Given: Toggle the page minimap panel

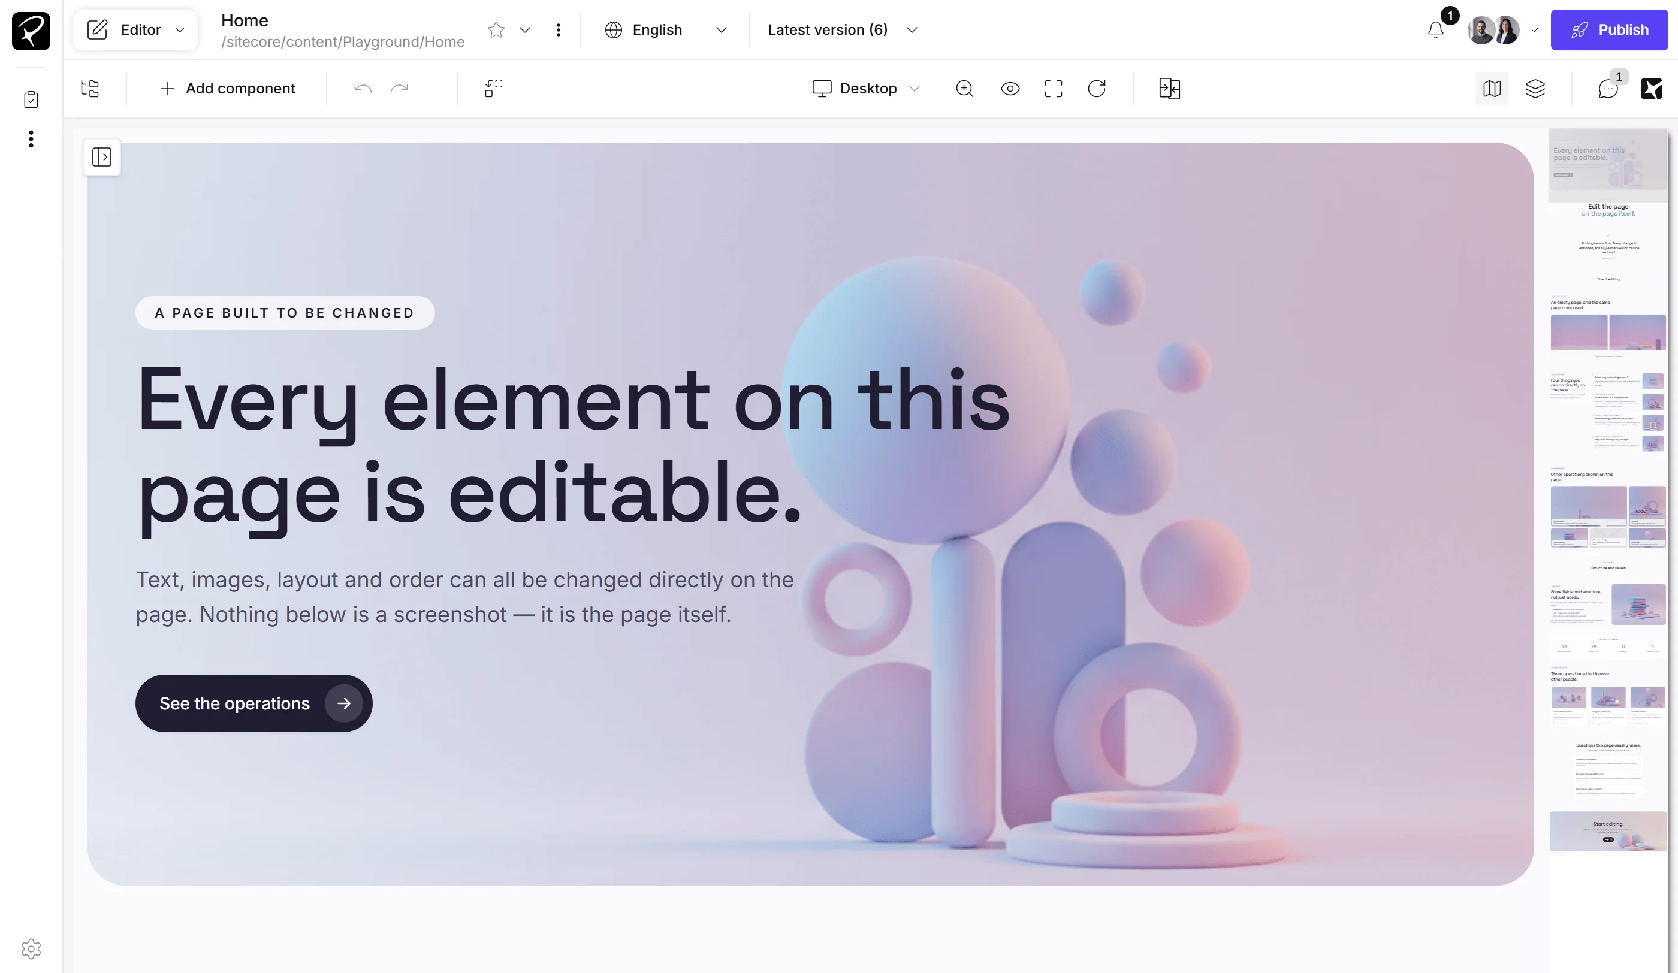Looking at the screenshot, I should [x=1492, y=89].
